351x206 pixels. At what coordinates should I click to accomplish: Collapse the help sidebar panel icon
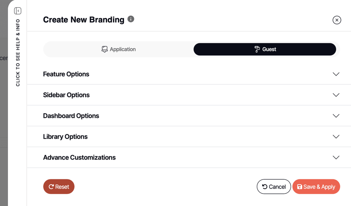coord(18,11)
